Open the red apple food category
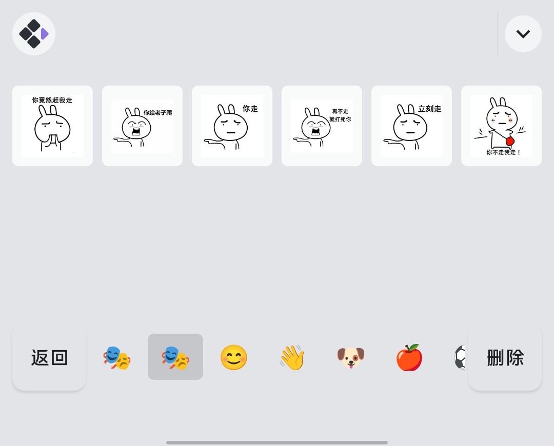The height and width of the screenshot is (446, 554). coord(409,357)
